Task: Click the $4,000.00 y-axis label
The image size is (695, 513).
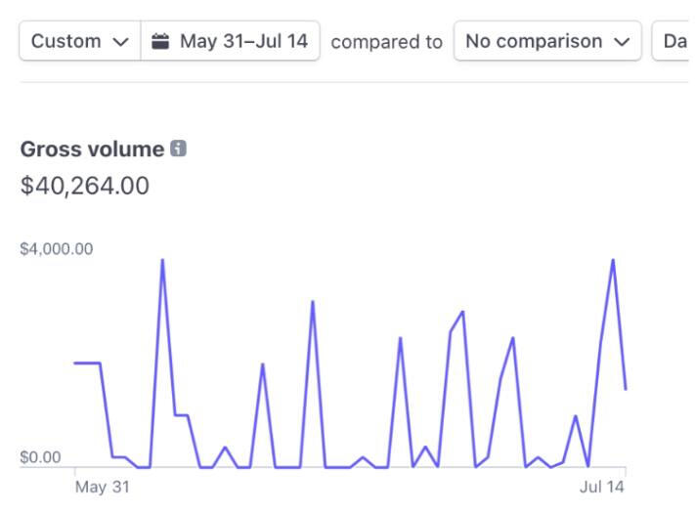Action: point(57,248)
